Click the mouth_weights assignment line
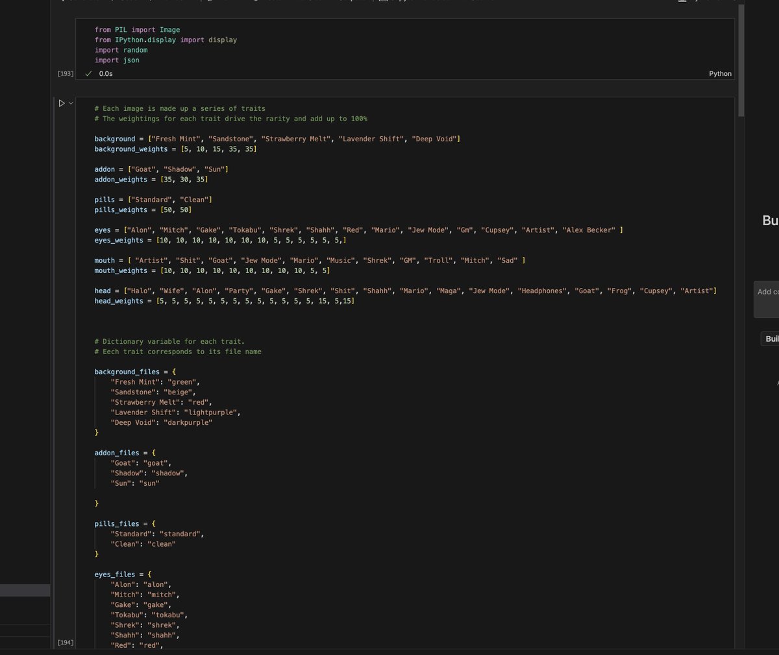 pos(212,271)
